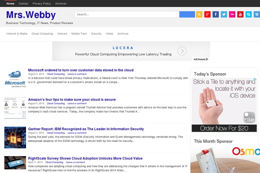260x173 pixels.
Task: Click Cloud Computing tag under Microsoft article
Action: point(56,74)
